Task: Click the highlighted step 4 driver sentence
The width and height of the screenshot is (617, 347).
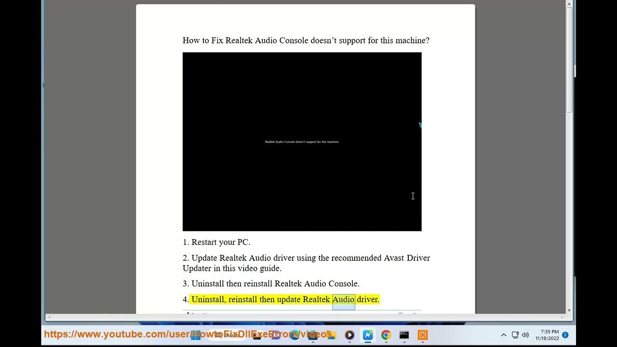Action: [284, 299]
